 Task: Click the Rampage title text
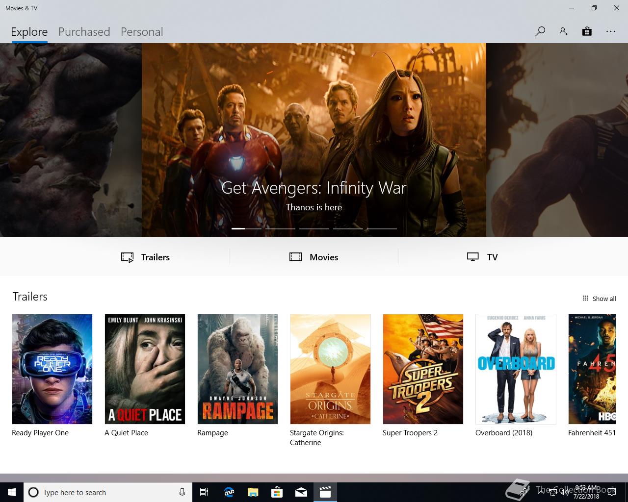click(212, 433)
